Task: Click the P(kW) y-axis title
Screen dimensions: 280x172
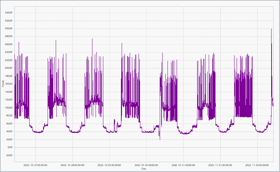Action: coord(3,84)
